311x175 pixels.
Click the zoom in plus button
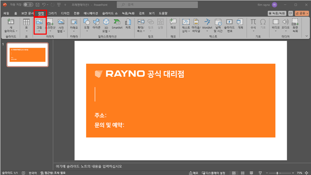click(293, 173)
